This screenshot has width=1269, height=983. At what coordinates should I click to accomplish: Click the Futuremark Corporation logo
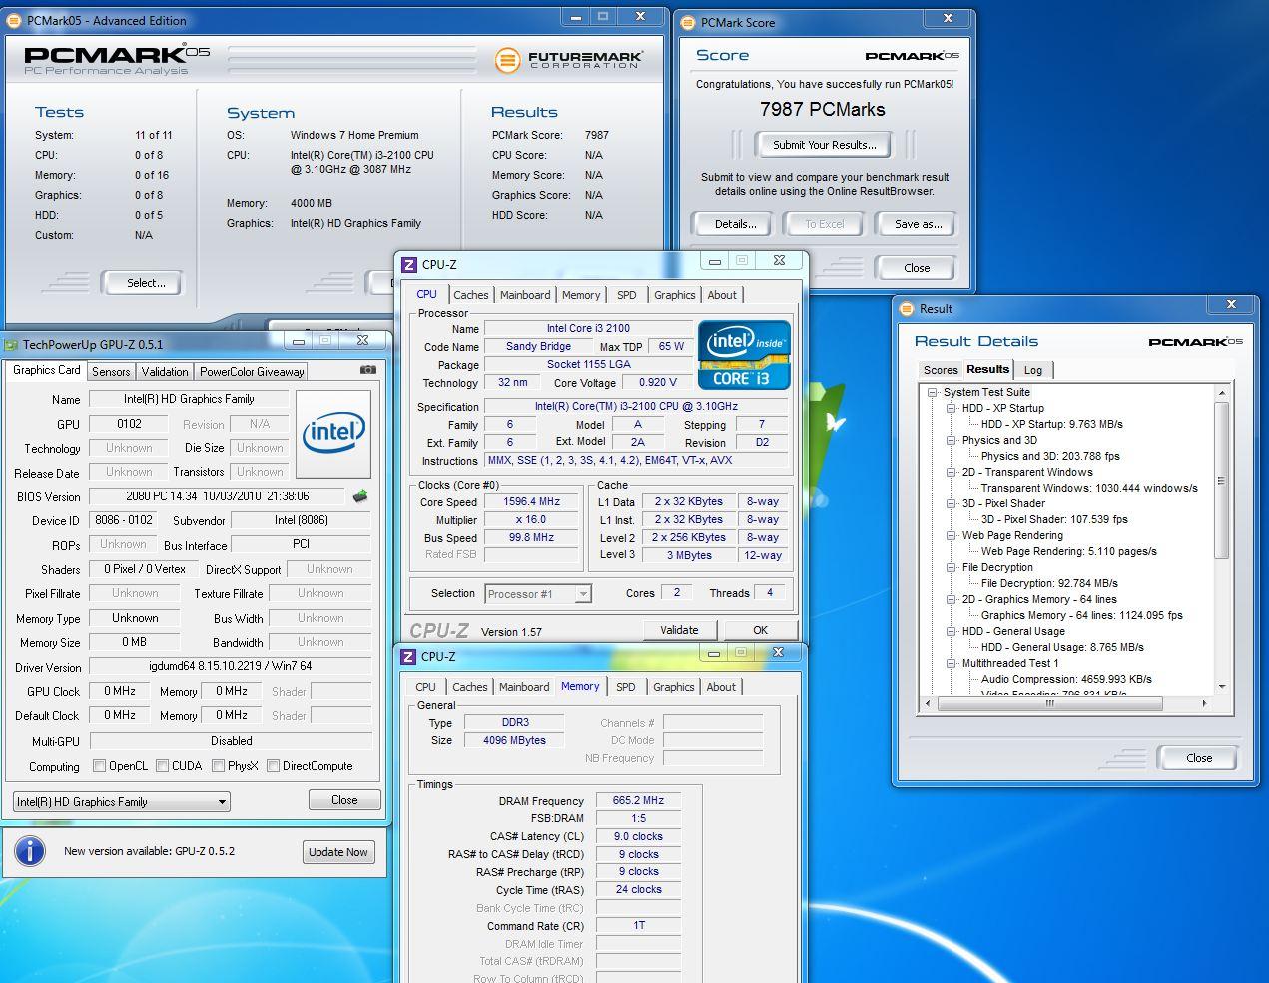569,60
